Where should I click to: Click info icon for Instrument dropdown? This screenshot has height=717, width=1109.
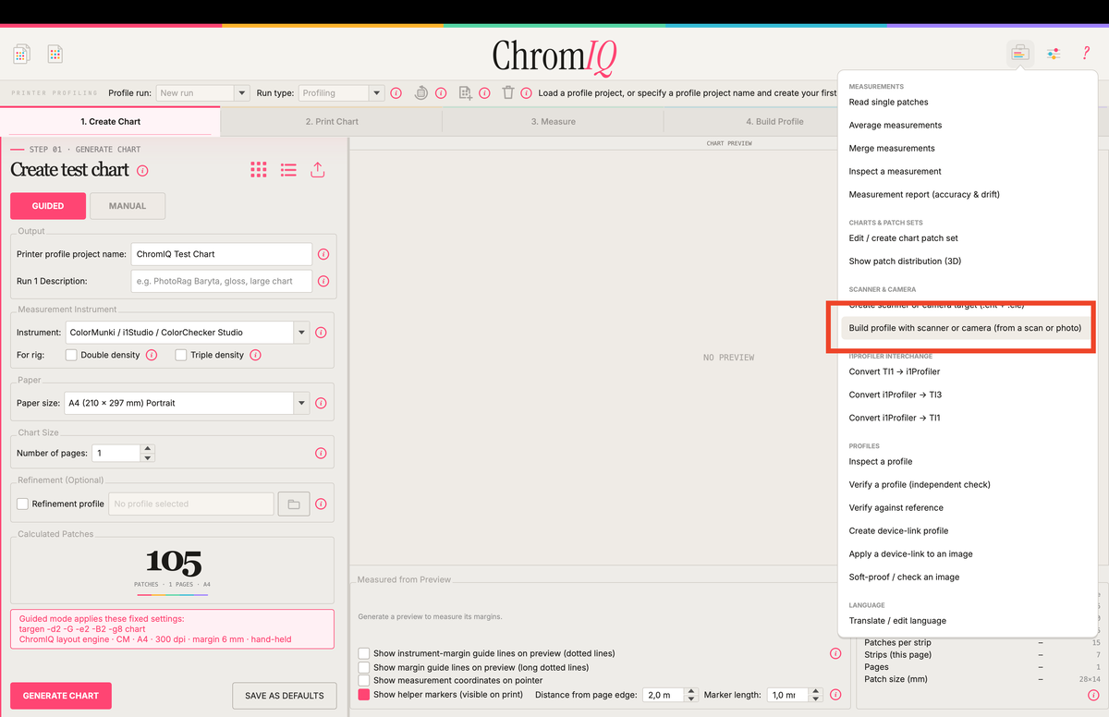(x=321, y=333)
